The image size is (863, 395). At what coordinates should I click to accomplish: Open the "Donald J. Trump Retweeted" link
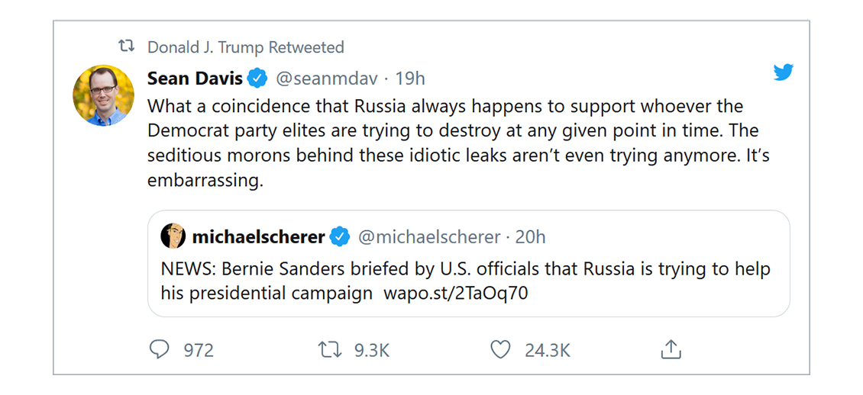pyautogui.click(x=245, y=47)
